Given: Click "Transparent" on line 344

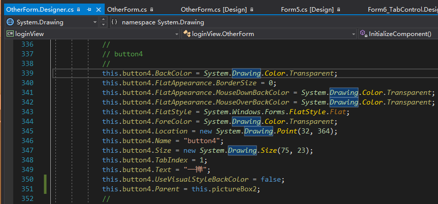Looking at the screenshot, I should (311, 122).
